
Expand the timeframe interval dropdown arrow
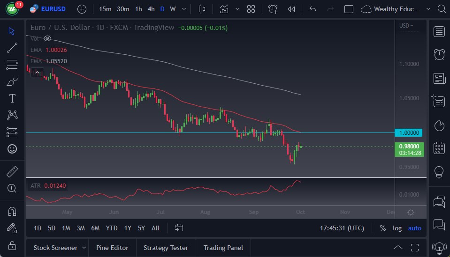[183, 9]
